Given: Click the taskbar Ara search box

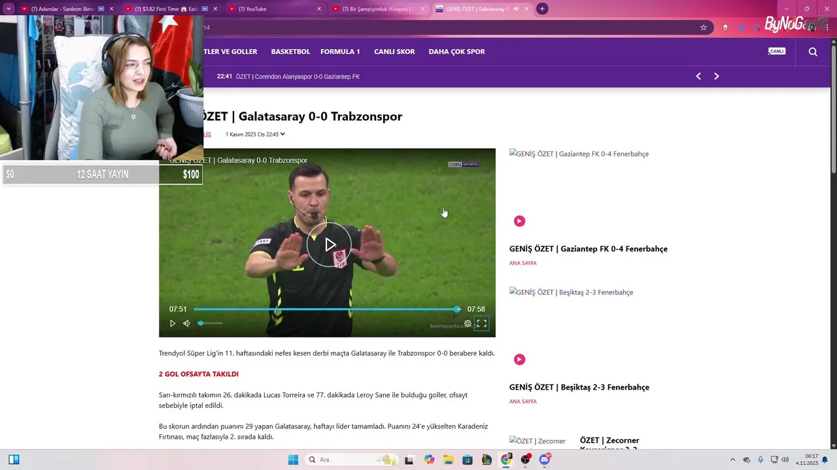Looking at the screenshot, I should click(x=352, y=460).
